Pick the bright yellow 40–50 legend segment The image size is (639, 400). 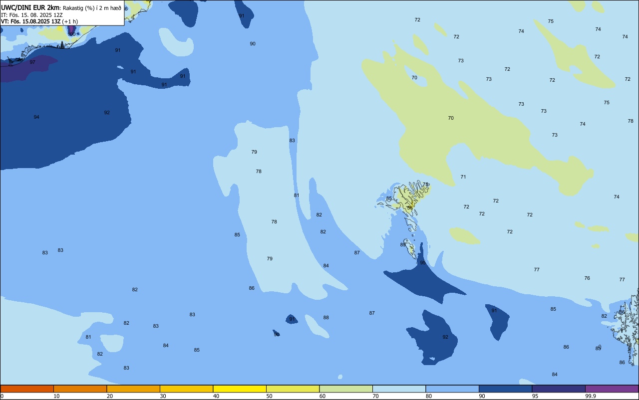point(240,389)
